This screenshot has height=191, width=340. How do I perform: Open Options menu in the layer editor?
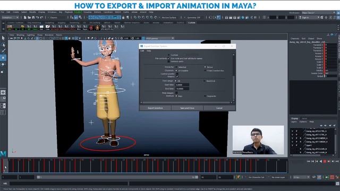303,121
